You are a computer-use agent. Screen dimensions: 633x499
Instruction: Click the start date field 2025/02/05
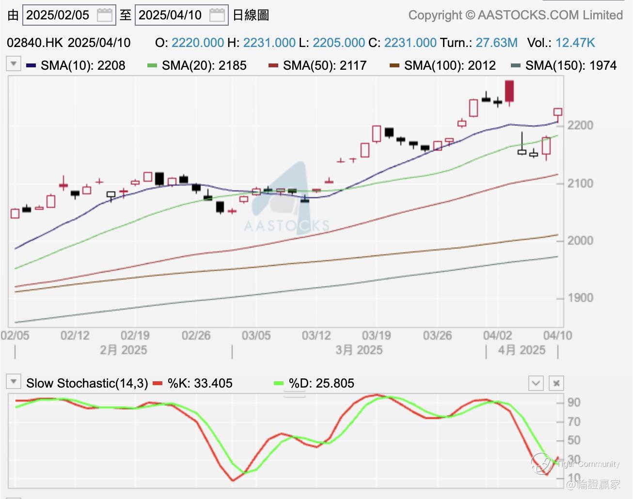(69, 15)
